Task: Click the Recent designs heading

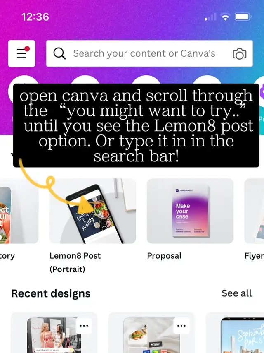Action: click(x=51, y=293)
